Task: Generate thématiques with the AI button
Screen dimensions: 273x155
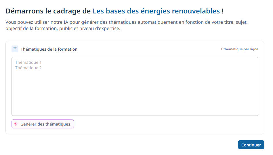Action: pyautogui.click(x=43, y=124)
